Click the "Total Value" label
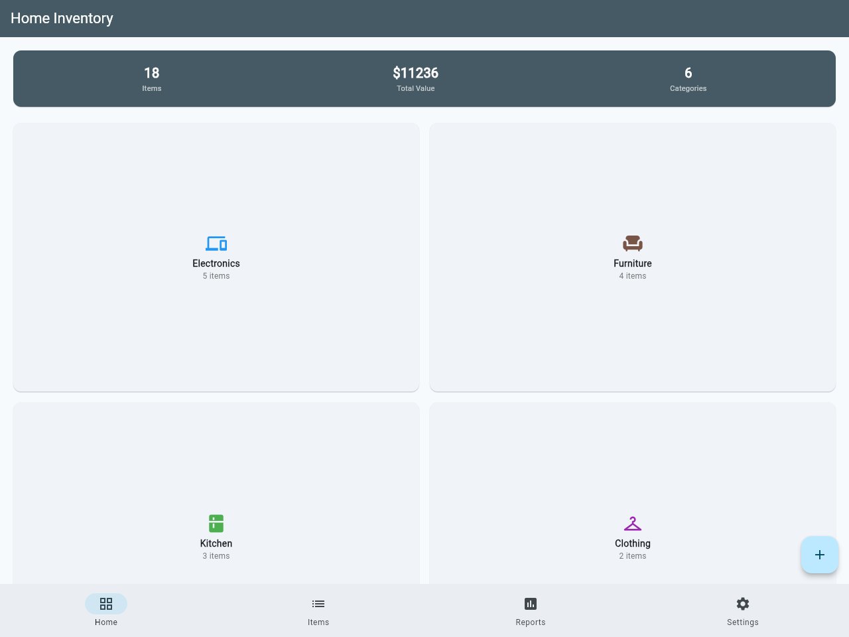849x637 pixels. click(416, 88)
